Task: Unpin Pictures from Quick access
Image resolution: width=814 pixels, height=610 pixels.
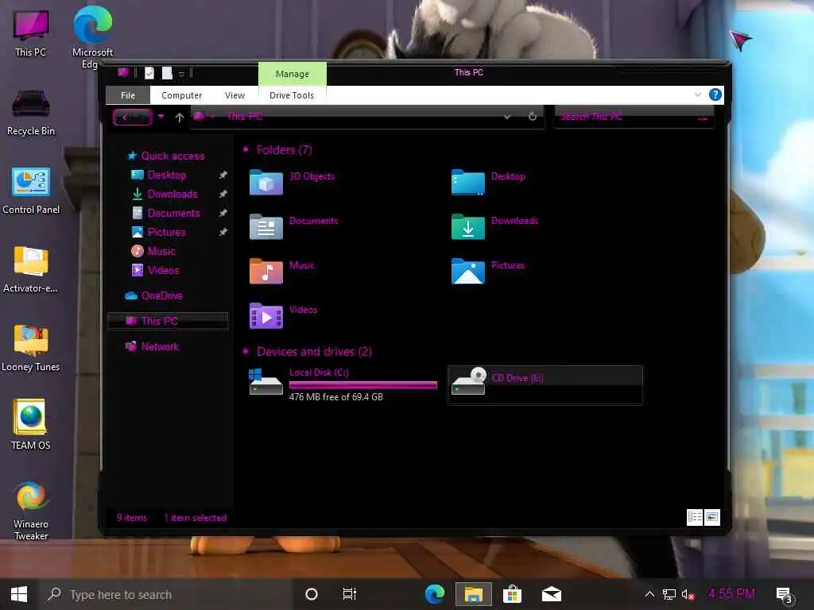Action: (x=223, y=232)
